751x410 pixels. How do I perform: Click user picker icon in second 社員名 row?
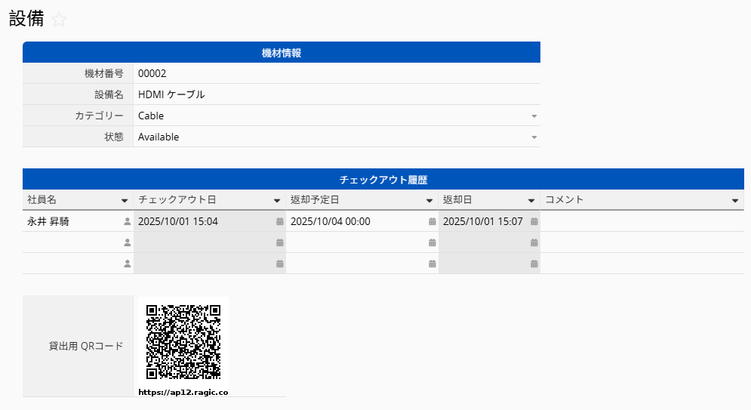pyautogui.click(x=127, y=242)
